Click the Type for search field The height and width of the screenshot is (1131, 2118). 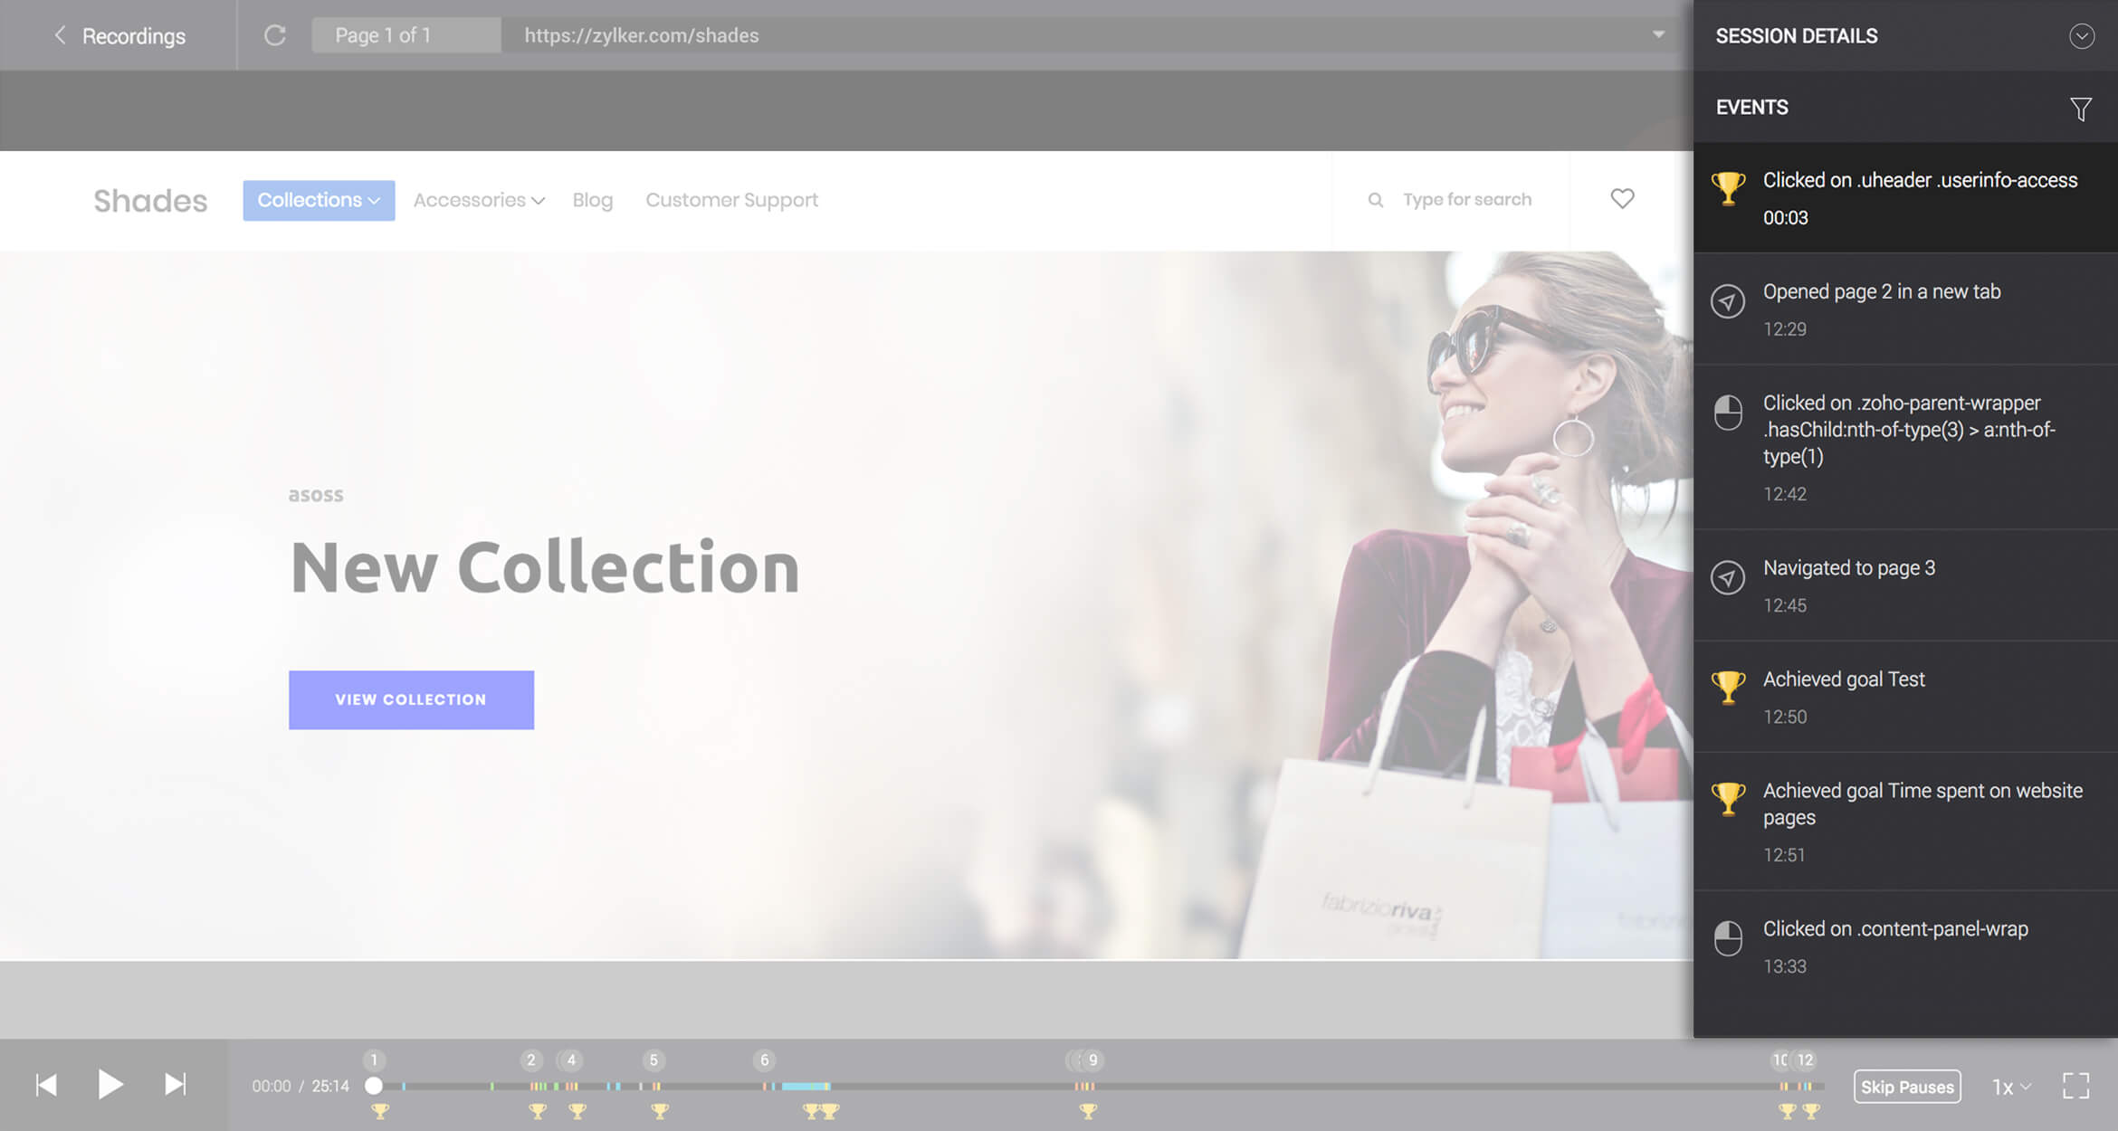(1466, 200)
